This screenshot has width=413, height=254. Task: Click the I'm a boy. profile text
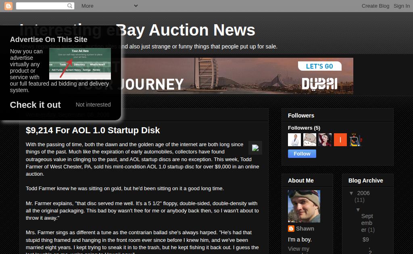tap(300, 239)
